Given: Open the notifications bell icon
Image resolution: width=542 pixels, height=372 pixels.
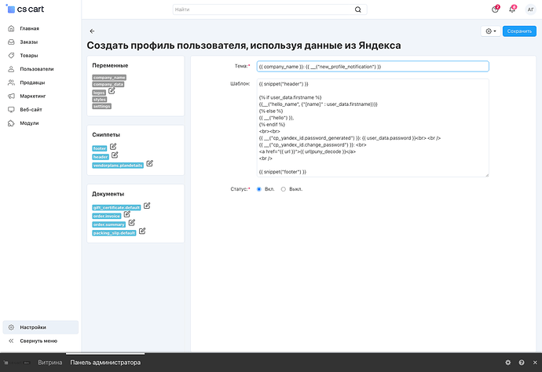Looking at the screenshot, I should [x=512, y=9].
